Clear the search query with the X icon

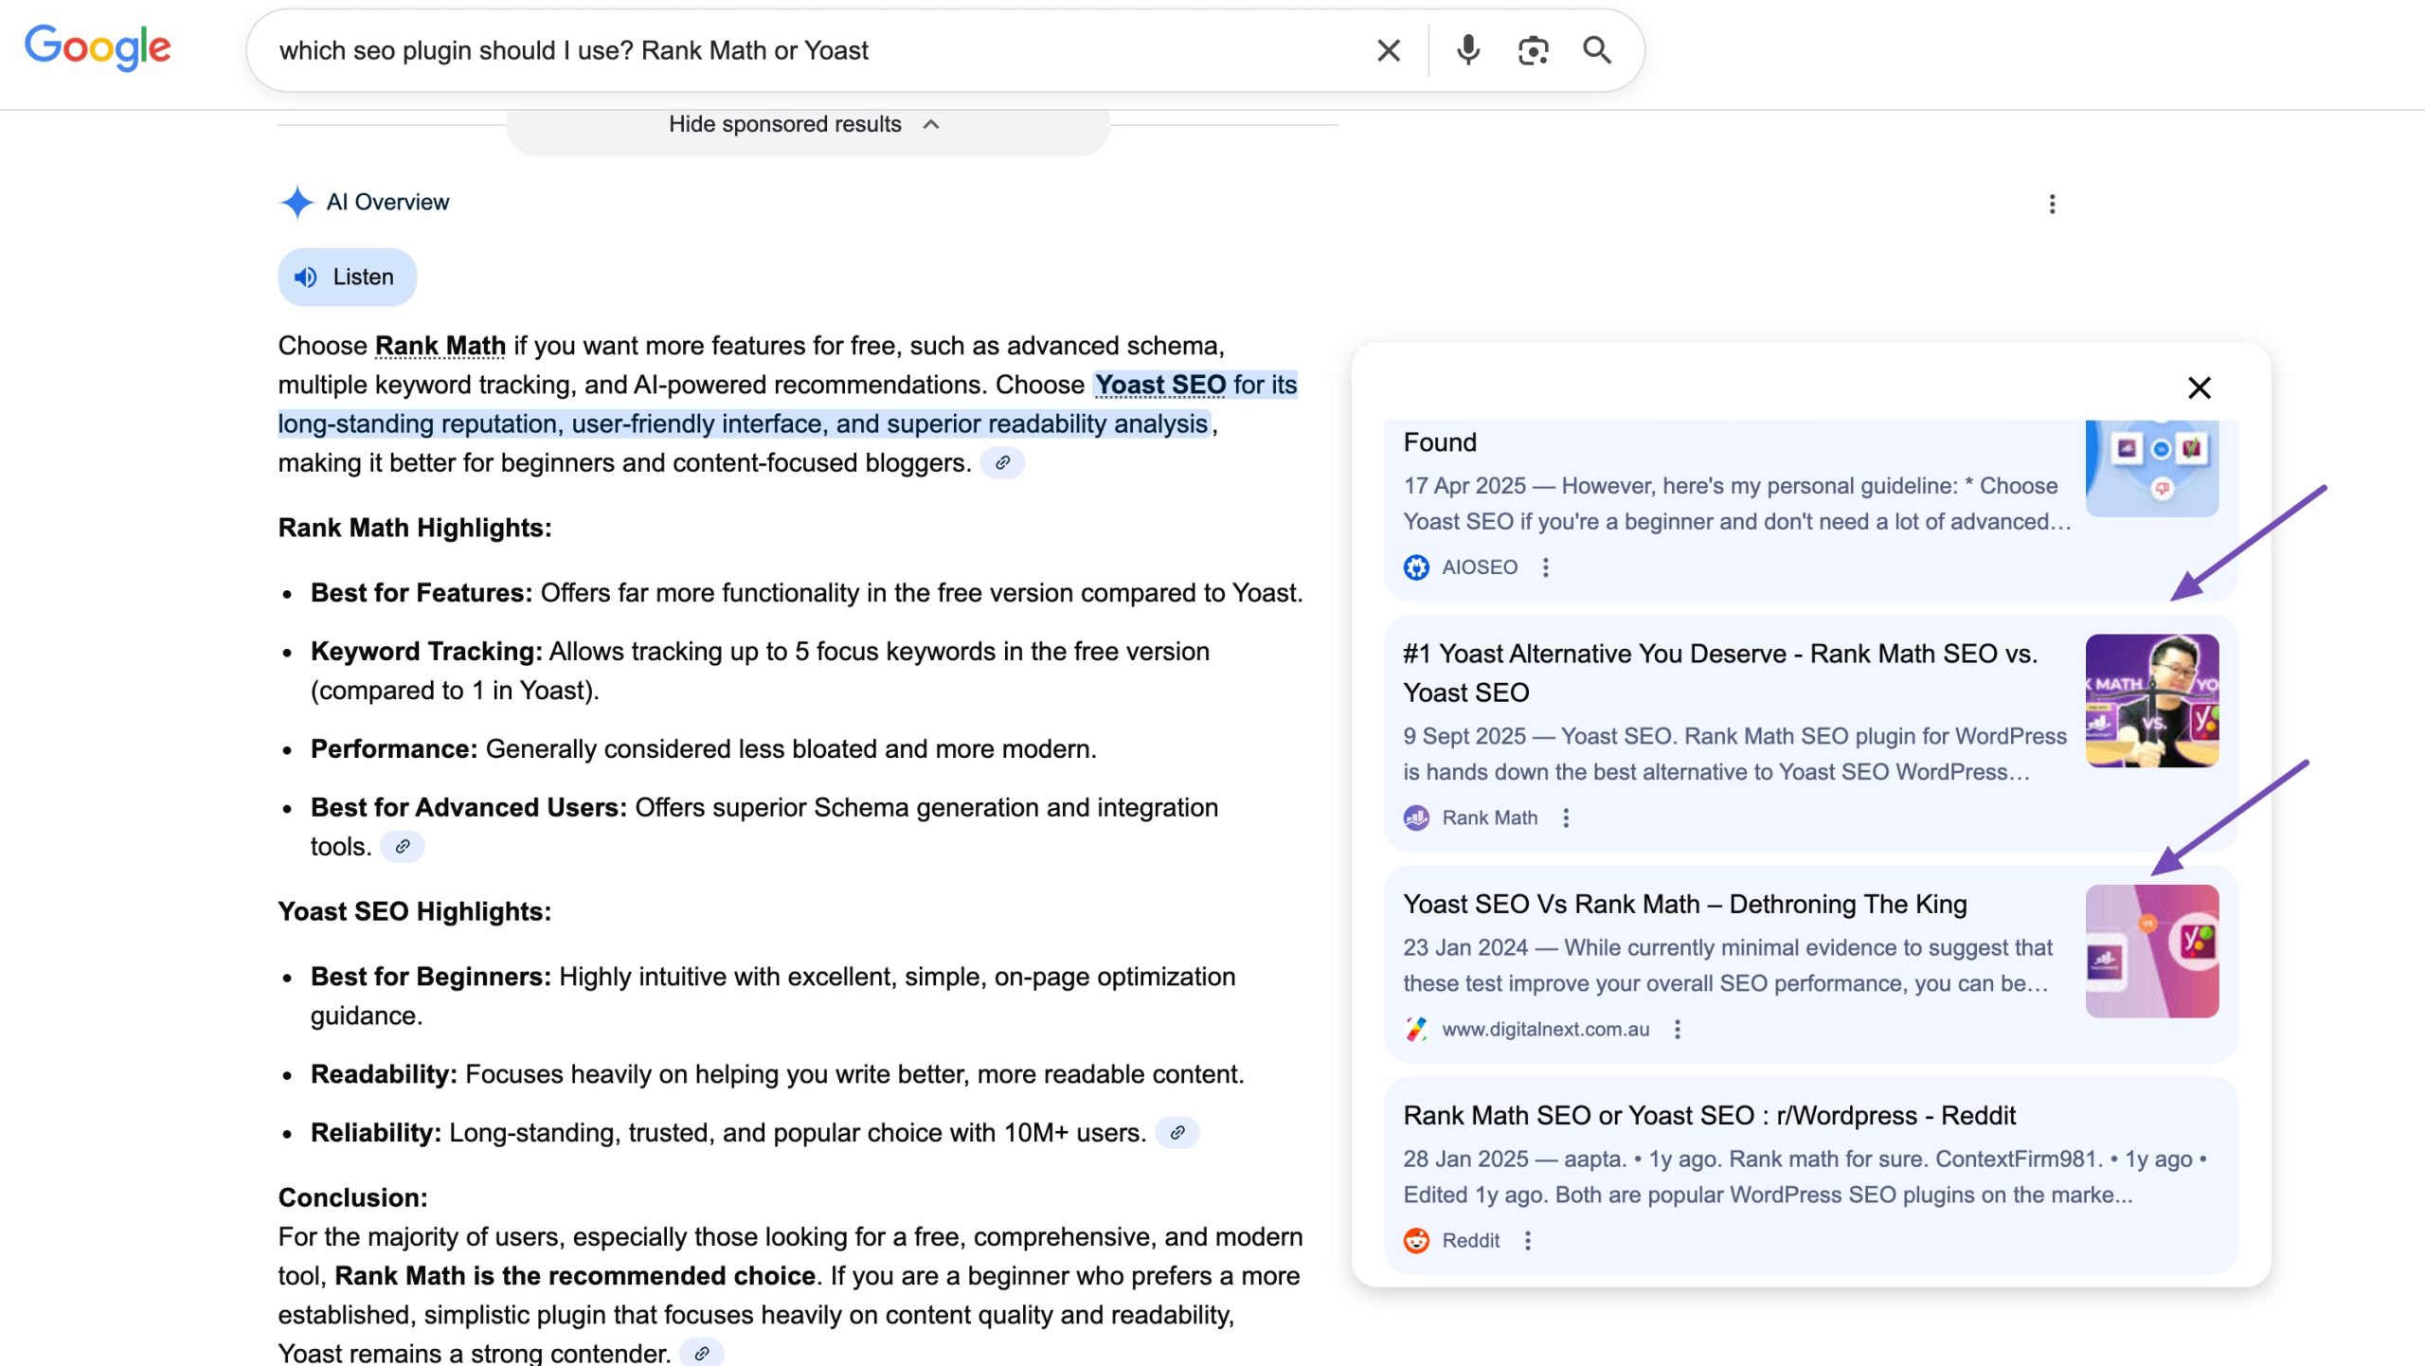coord(1388,50)
